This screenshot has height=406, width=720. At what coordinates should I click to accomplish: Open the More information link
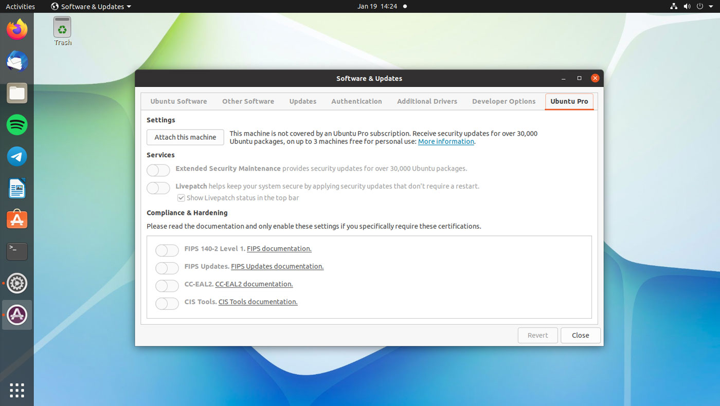click(446, 141)
